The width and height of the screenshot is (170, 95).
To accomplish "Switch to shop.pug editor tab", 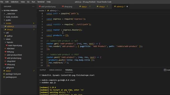I will [67, 7].
